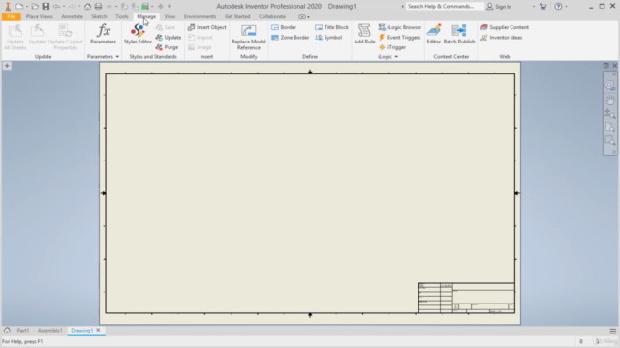Customize quick access toolbar dropdown arrow

[170, 7]
